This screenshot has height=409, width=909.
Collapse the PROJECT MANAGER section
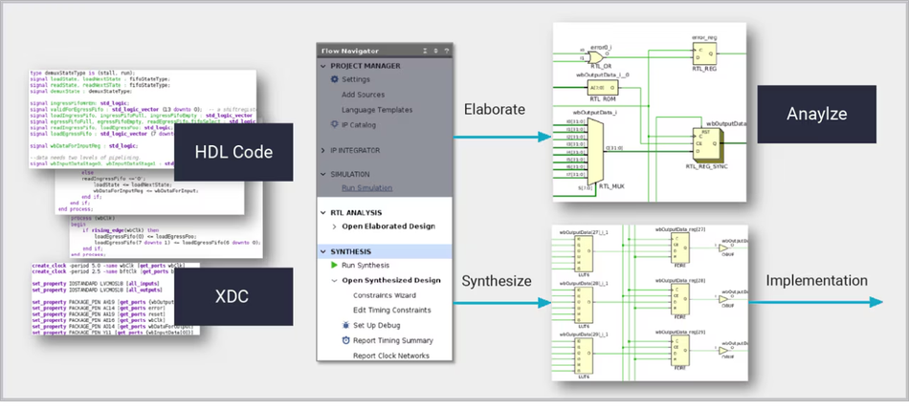tap(323, 66)
